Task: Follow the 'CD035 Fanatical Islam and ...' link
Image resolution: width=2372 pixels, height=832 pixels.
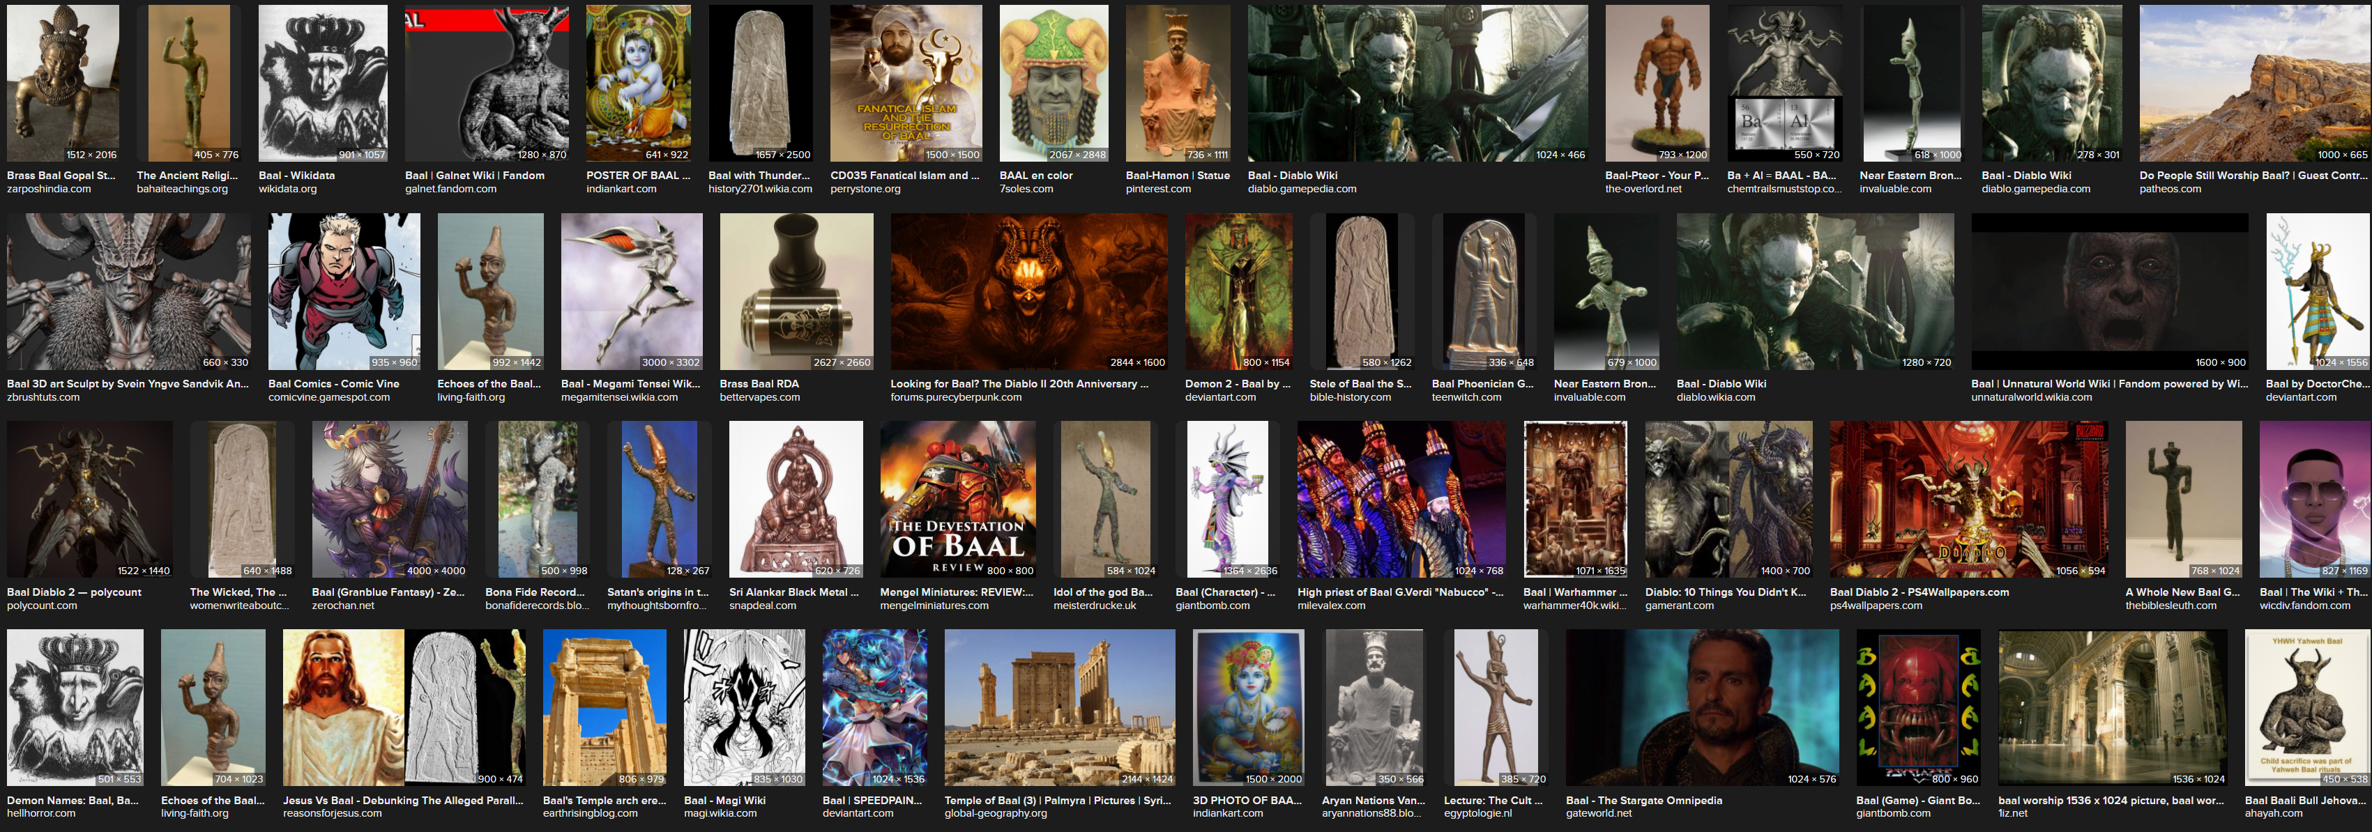Action: [905, 176]
